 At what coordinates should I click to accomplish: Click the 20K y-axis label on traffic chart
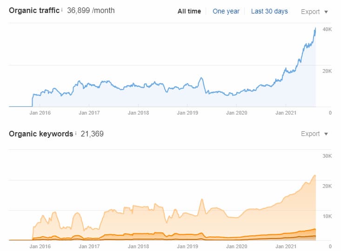(x=327, y=71)
